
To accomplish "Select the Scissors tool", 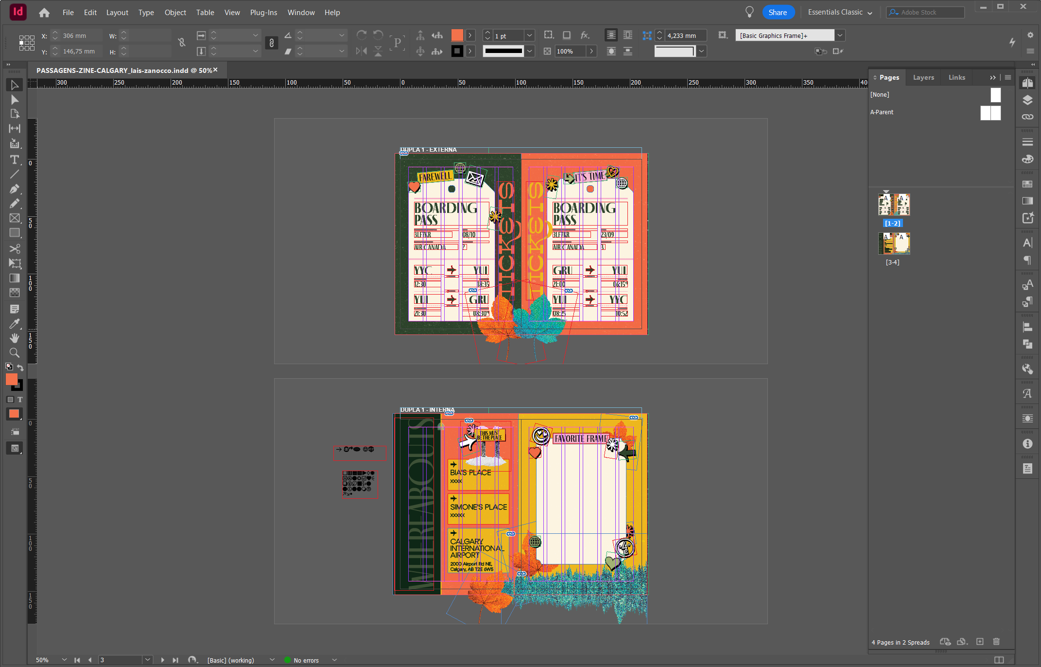I will tap(15, 248).
